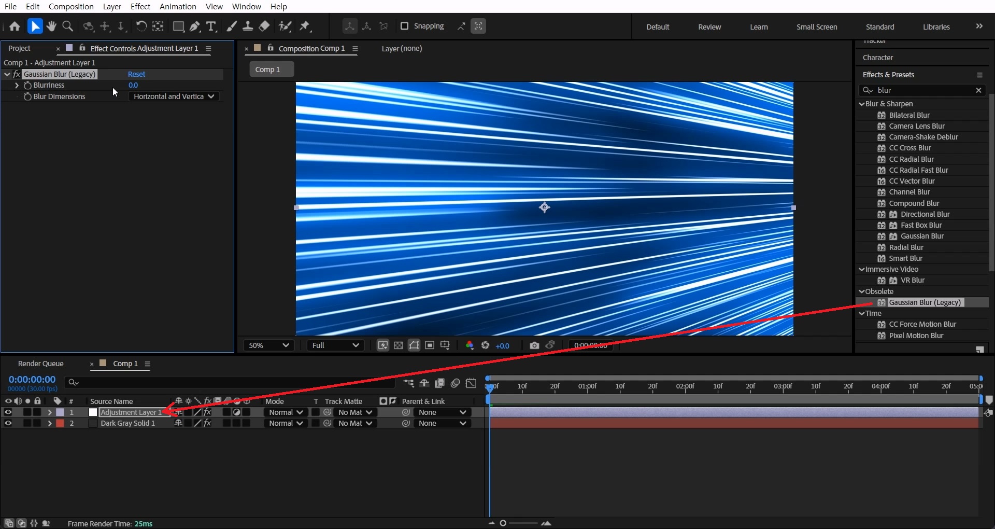Screen dimensions: 995x529
Task: Click the Comp 1 breadcrumb button
Action: (x=272, y=69)
